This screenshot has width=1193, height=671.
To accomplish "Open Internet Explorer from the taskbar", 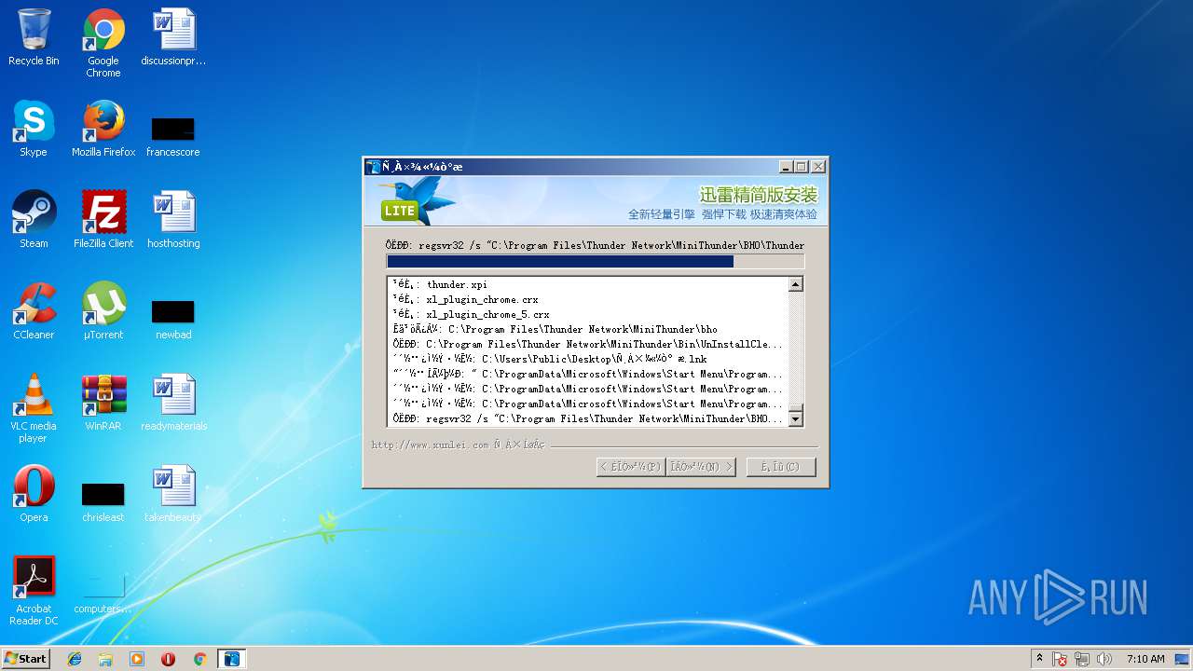I will point(75,659).
